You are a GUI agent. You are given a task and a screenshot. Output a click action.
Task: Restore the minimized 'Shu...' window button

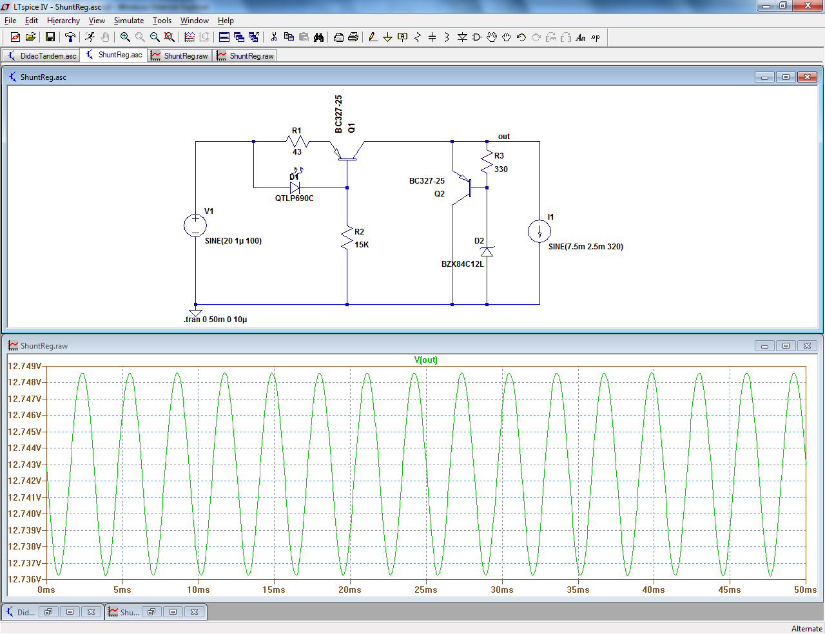[151, 612]
